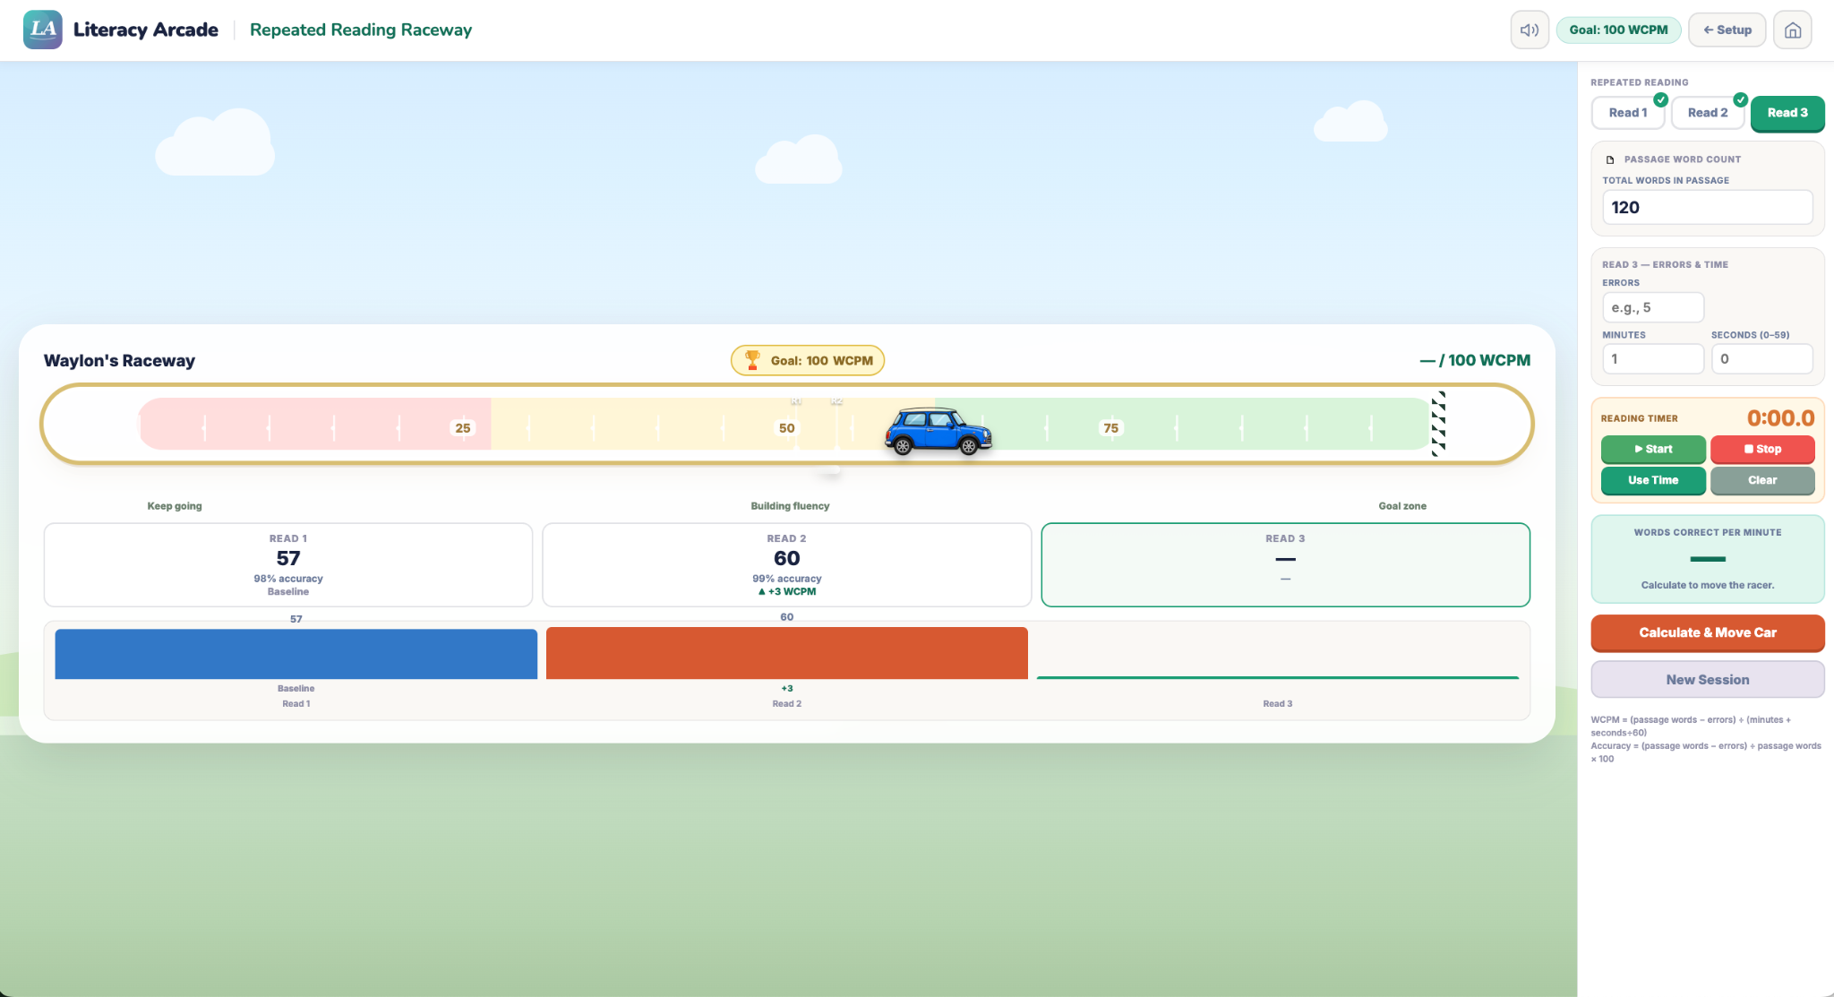This screenshot has width=1834, height=997.
Task: Start the reading timer
Action: coord(1653,449)
